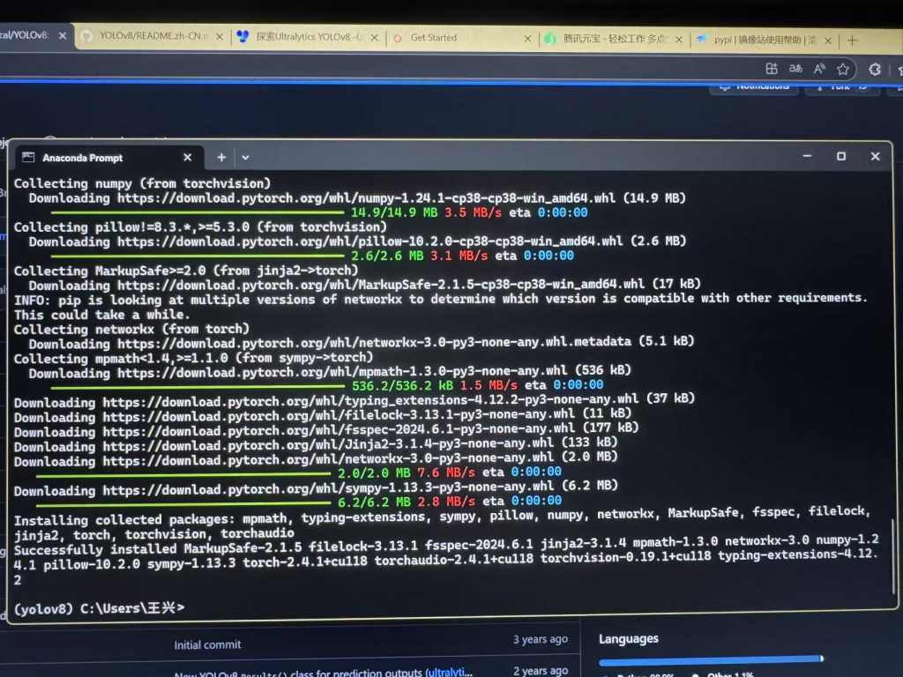This screenshot has width=903, height=677.
Task: Switch to the YOLOv8/README.zh-CN tab
Action: [x=152, y=35]
